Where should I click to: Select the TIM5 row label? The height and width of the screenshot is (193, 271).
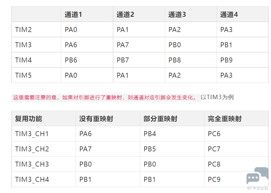[23, 76]
